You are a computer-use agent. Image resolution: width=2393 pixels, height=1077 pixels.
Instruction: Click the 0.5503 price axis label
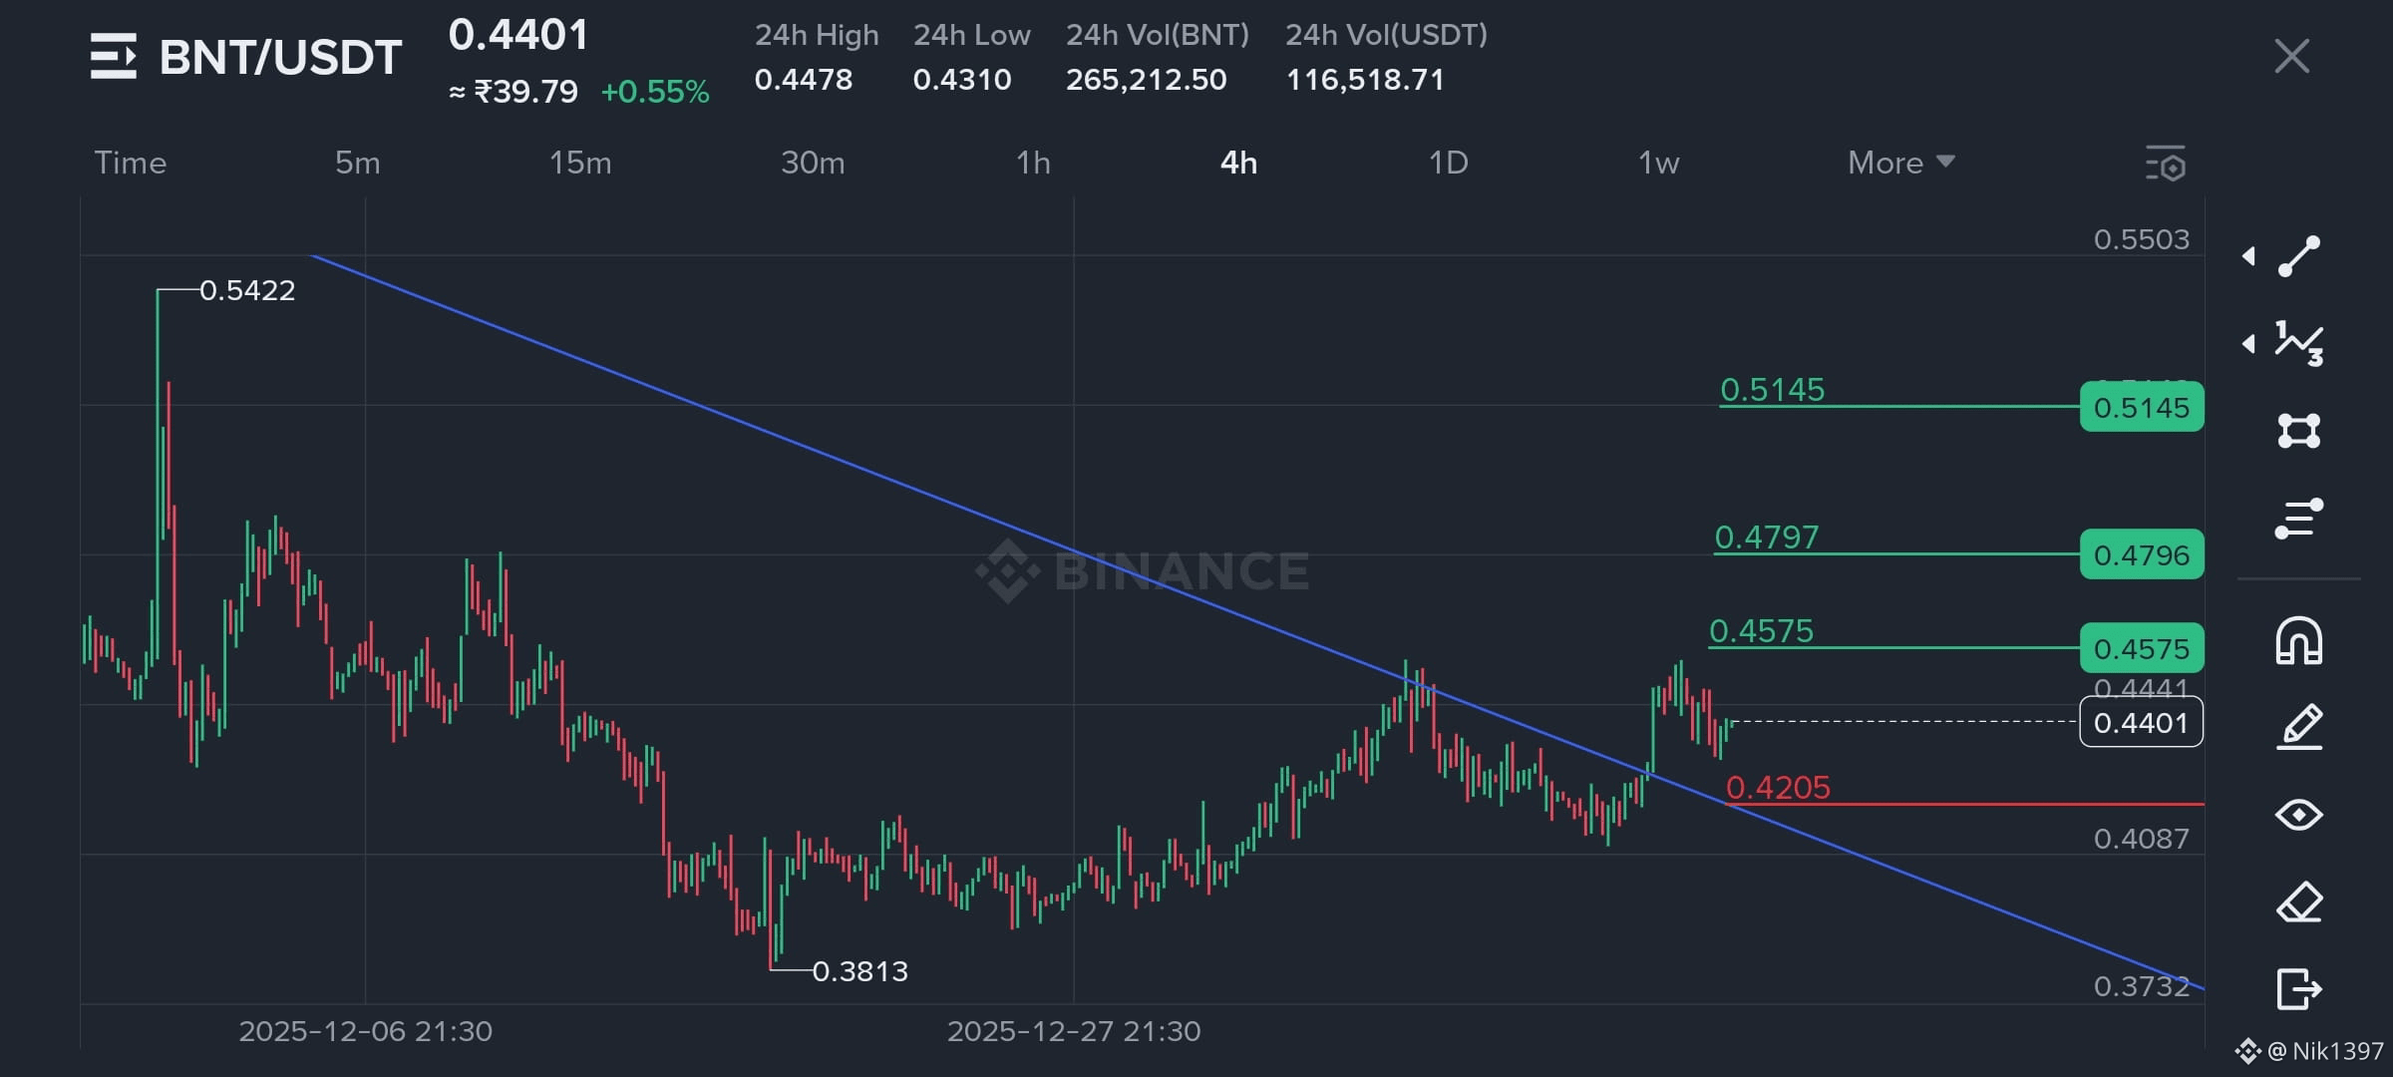[2142, 239]
